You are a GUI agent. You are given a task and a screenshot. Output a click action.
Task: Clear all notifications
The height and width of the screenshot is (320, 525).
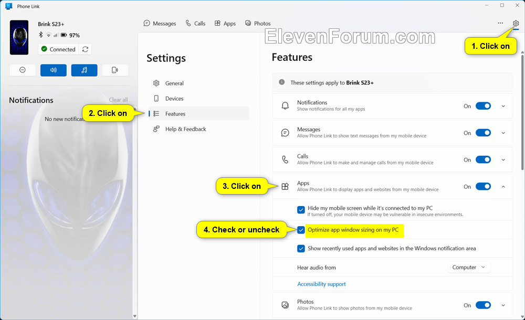click(x=118, y=100)
